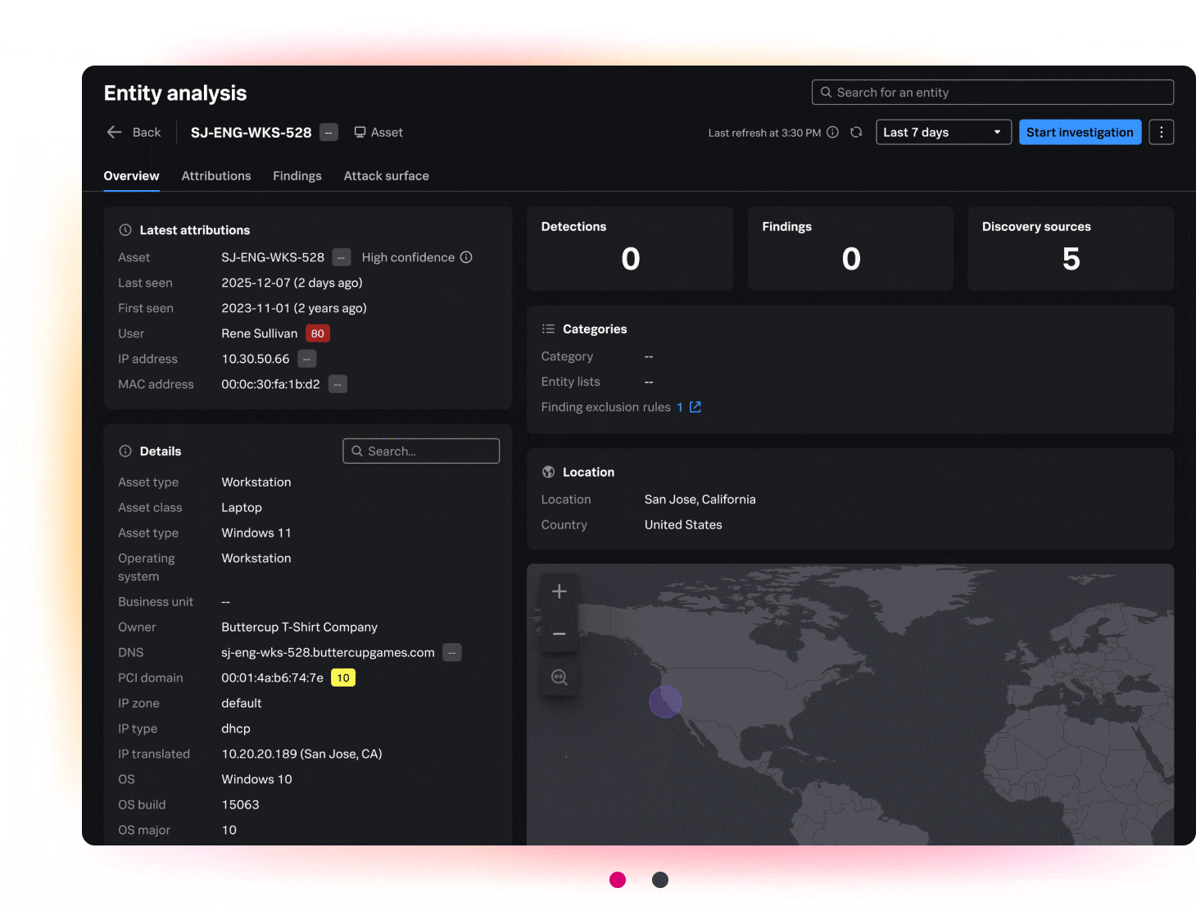This screenshot has width=1196, height=911.
Task: Click the back arrow beside SJ-ENG-WKS-528
Action: 114,132
